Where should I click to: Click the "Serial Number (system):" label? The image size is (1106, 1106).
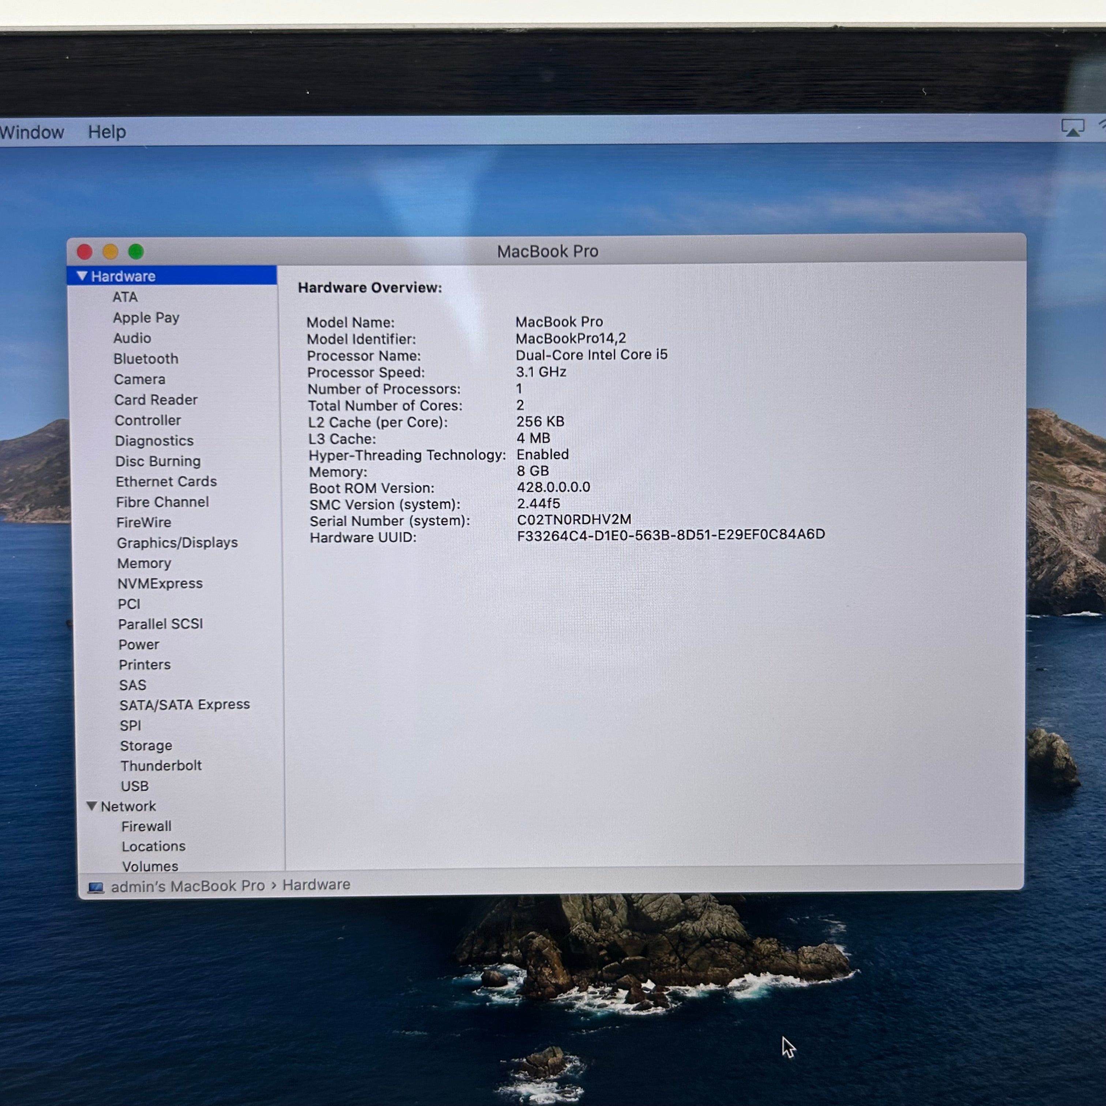pyautogui.click(x=390, y=521)
